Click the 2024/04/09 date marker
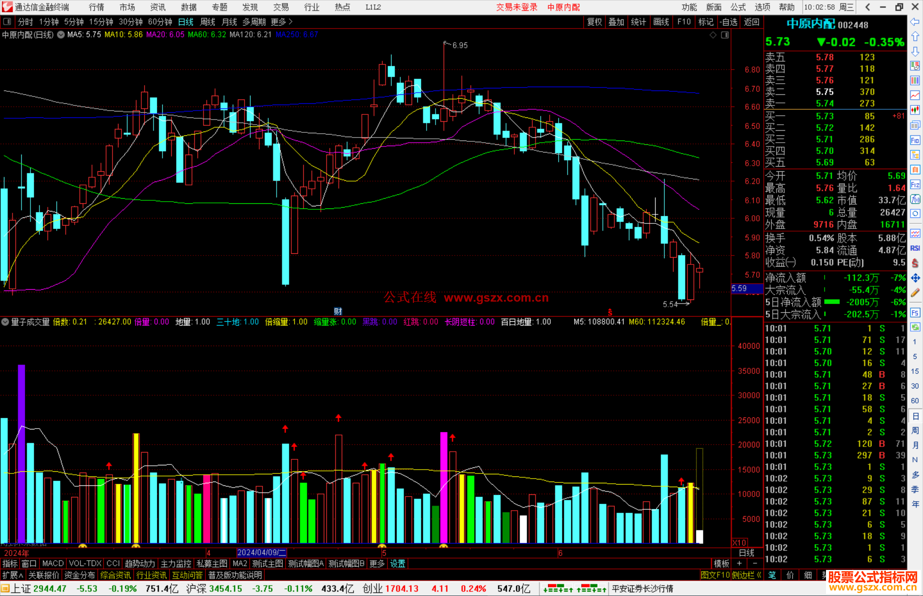923x596 pixels. pos(261,553)
